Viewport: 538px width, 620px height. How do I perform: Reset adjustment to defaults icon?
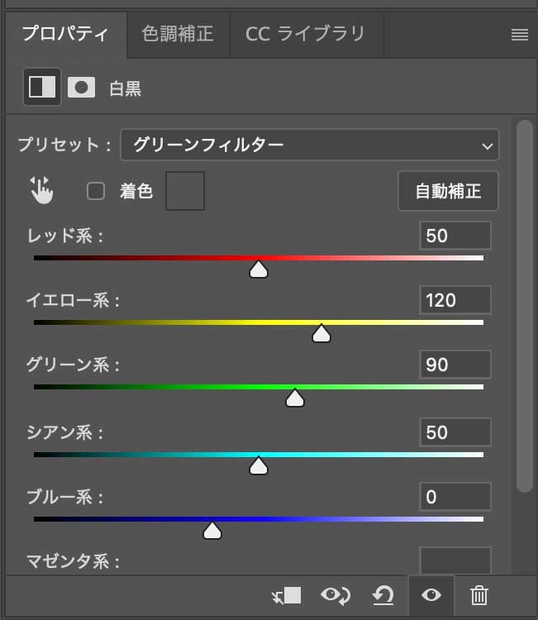click(x=383, y=595)
